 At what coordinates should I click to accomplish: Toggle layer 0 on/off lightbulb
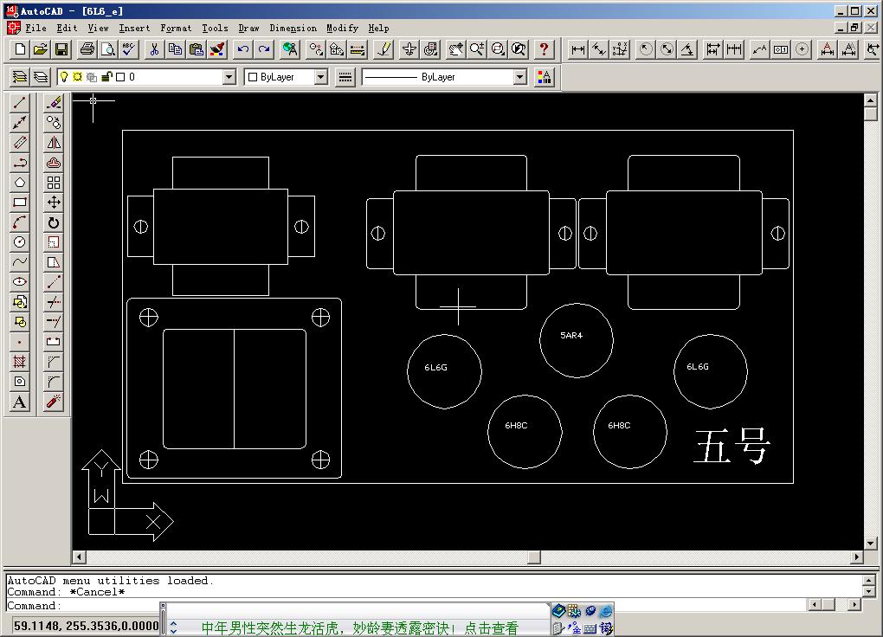click(x=64, y=77)
